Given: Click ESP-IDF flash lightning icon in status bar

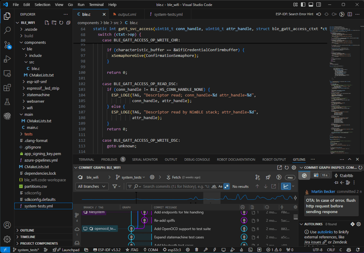Looking at the screenshot, I should (x=215, y=250).
